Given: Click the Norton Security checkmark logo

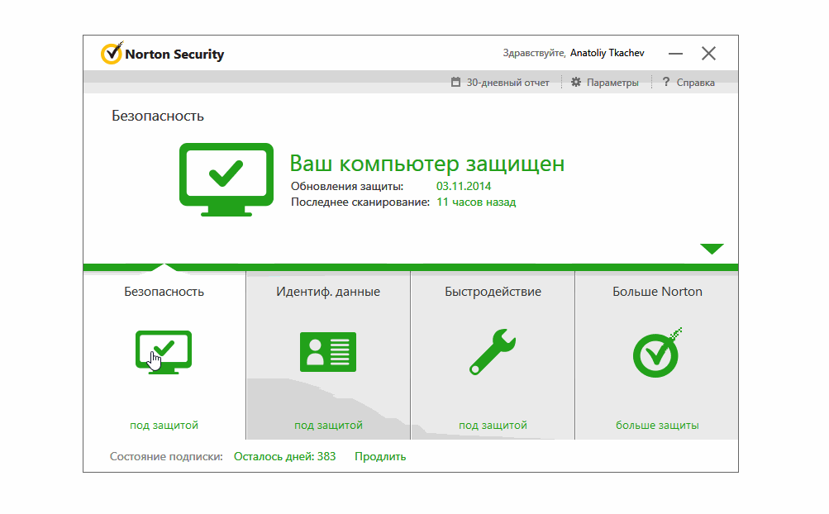Looking at the screenshot, I should pos(112,53).
